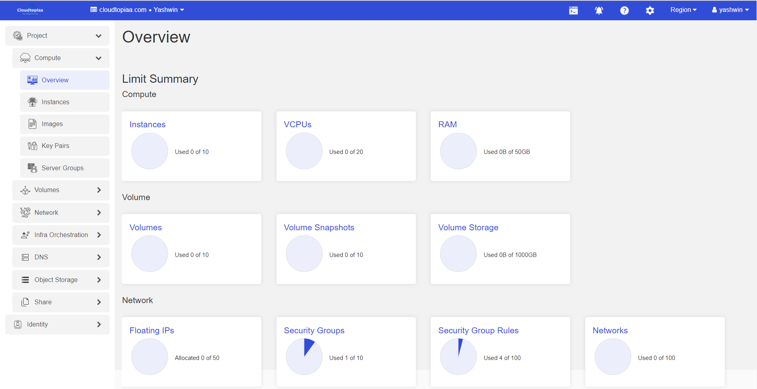
Task: Expand the Identity sidebar section
Action: pos(57,325)
